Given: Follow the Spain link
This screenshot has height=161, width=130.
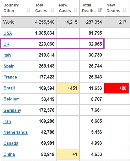Looking at the screenshot, I should pyautogui.click(x=9, y=66).
